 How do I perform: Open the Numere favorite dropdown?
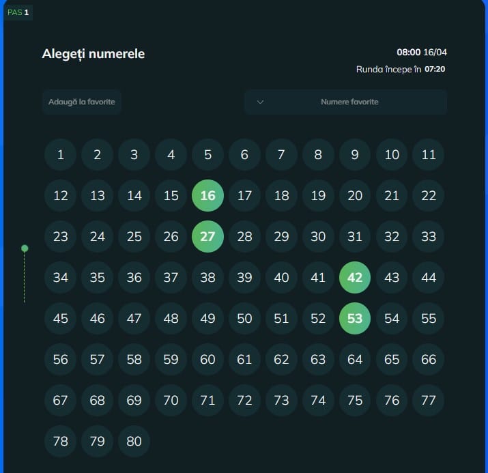(x=345, y=102)
